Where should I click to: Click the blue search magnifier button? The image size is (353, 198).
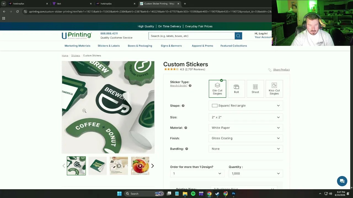pos(238,36)
